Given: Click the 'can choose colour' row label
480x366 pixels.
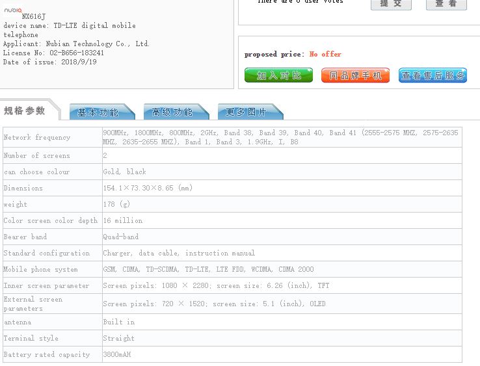Looking at the screenshot, I should coord(36,172).
